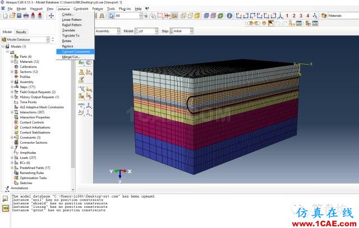Expand the Materials (12) tree node
This screenshot has width=359, height=228.
click(12, 61)
